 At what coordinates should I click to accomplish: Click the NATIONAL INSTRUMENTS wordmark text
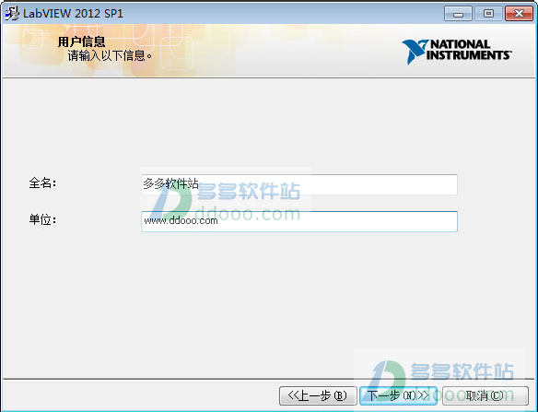[469, 50]
